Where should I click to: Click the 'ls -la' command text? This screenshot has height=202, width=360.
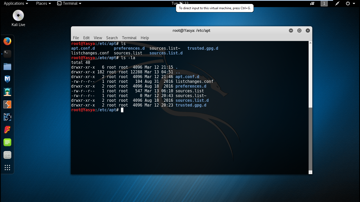[128, 58]
